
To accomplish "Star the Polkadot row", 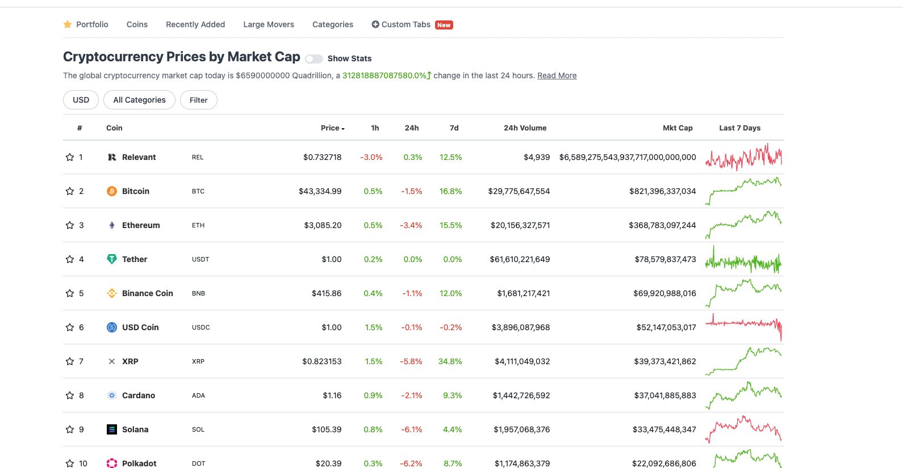I will 70,463.
